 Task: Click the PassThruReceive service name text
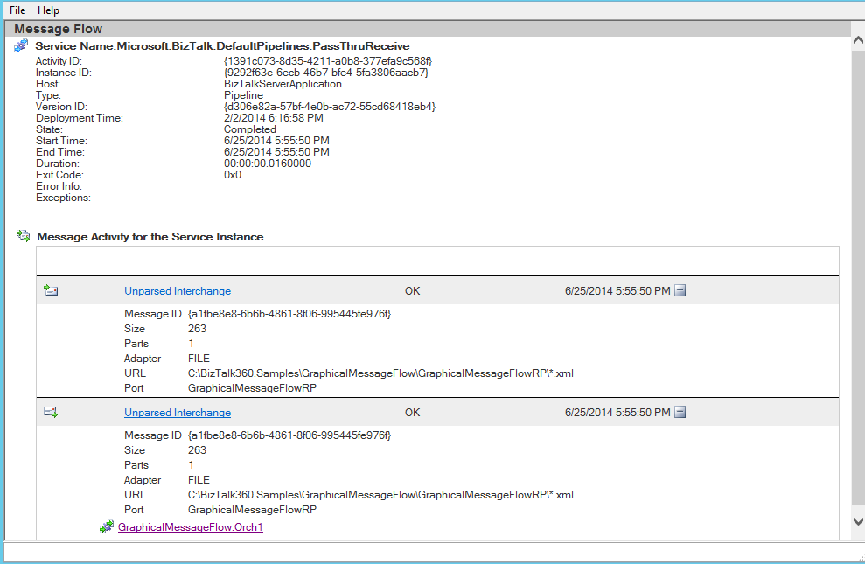262,46
